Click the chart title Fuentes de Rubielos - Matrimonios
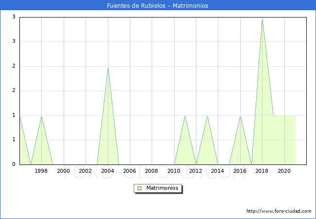 [x=158, y=5]
